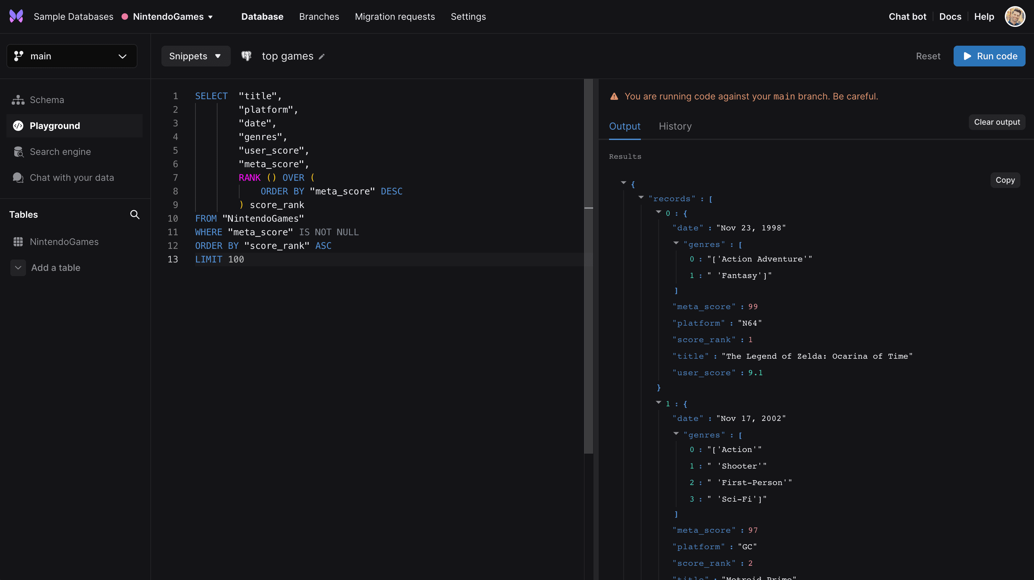
Task: Collapse the genres array under record 1
Action: 677,435
